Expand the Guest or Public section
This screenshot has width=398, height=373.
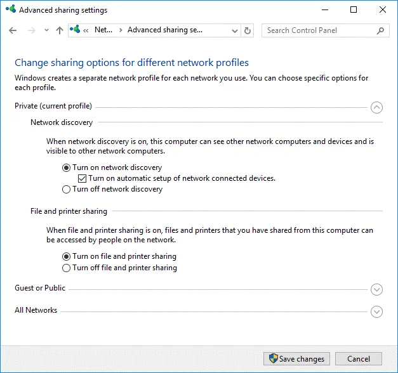(x=376, y=289)
